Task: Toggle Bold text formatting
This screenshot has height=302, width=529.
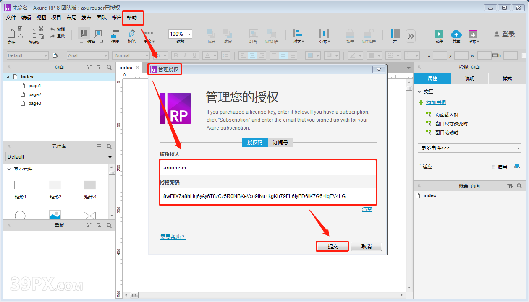Action: tap(175, 55)
